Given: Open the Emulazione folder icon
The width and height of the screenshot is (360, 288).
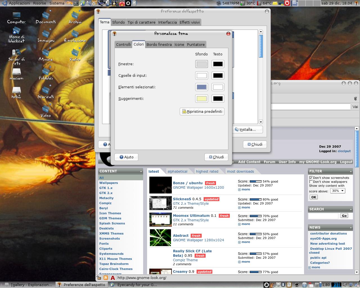Looking at the screenshot, I should point(75,37).
